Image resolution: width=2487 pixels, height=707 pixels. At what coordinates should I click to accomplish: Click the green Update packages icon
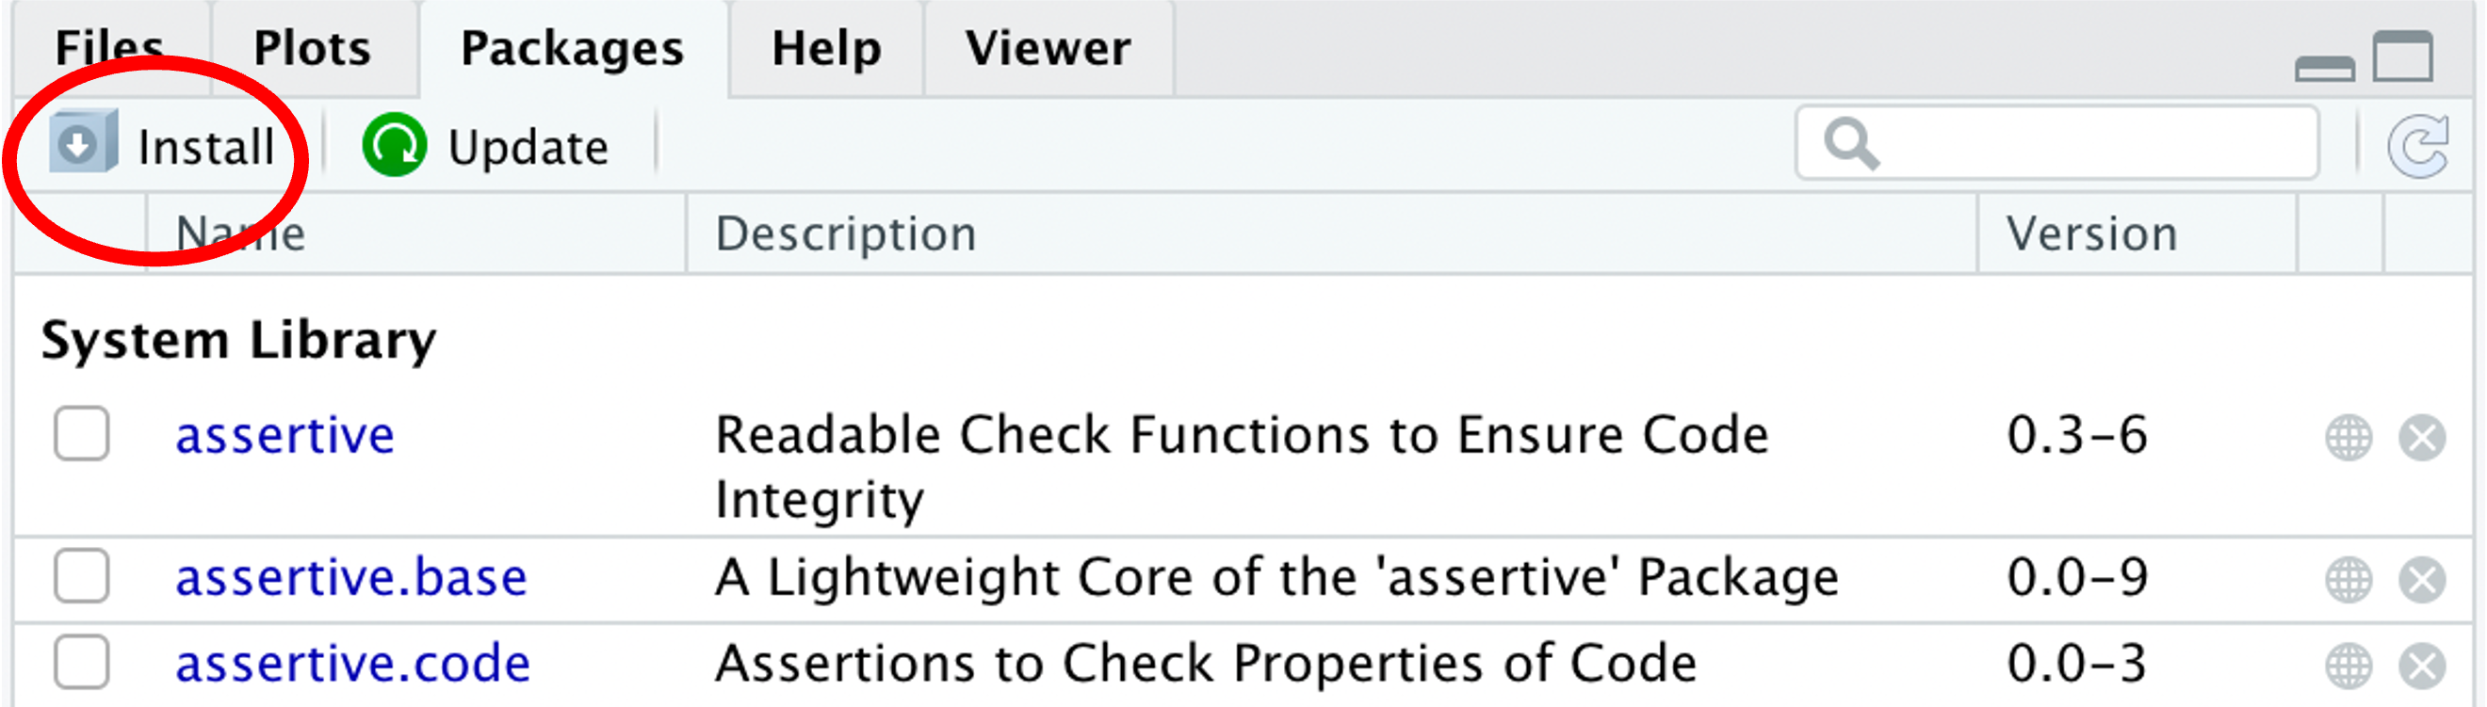click(394, 145)
